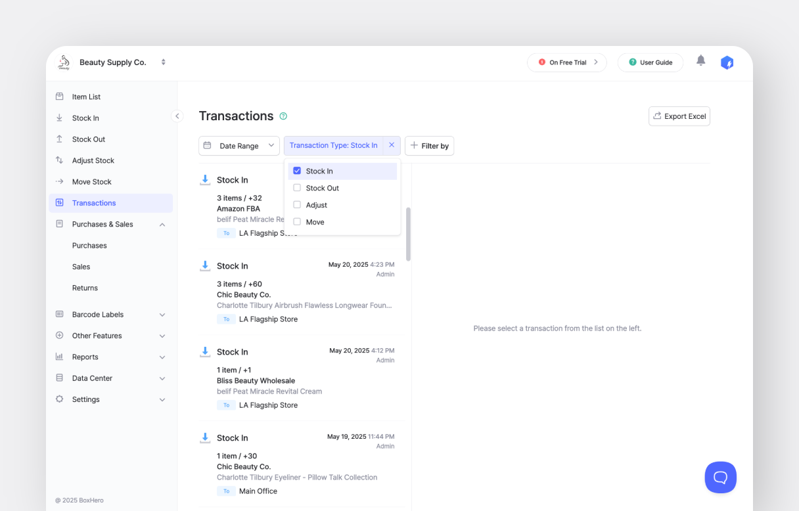
Task: Click the Beauty Supply Co. logo icon
Action: (64, 62)
